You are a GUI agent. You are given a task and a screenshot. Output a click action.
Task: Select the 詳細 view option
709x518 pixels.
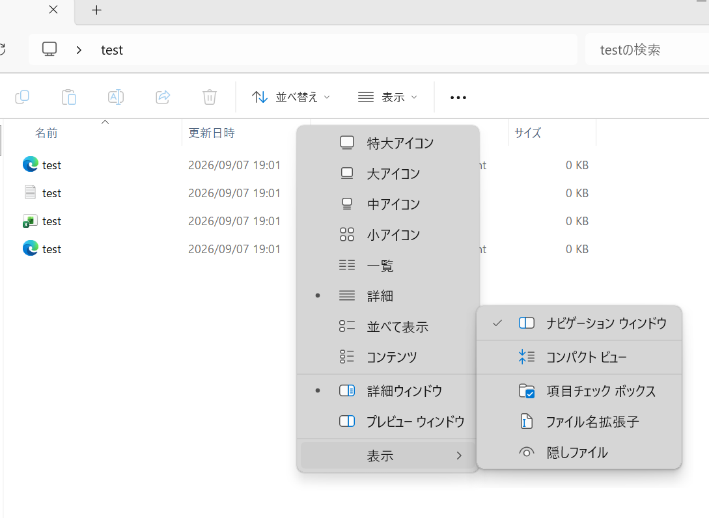pos(388,296)
